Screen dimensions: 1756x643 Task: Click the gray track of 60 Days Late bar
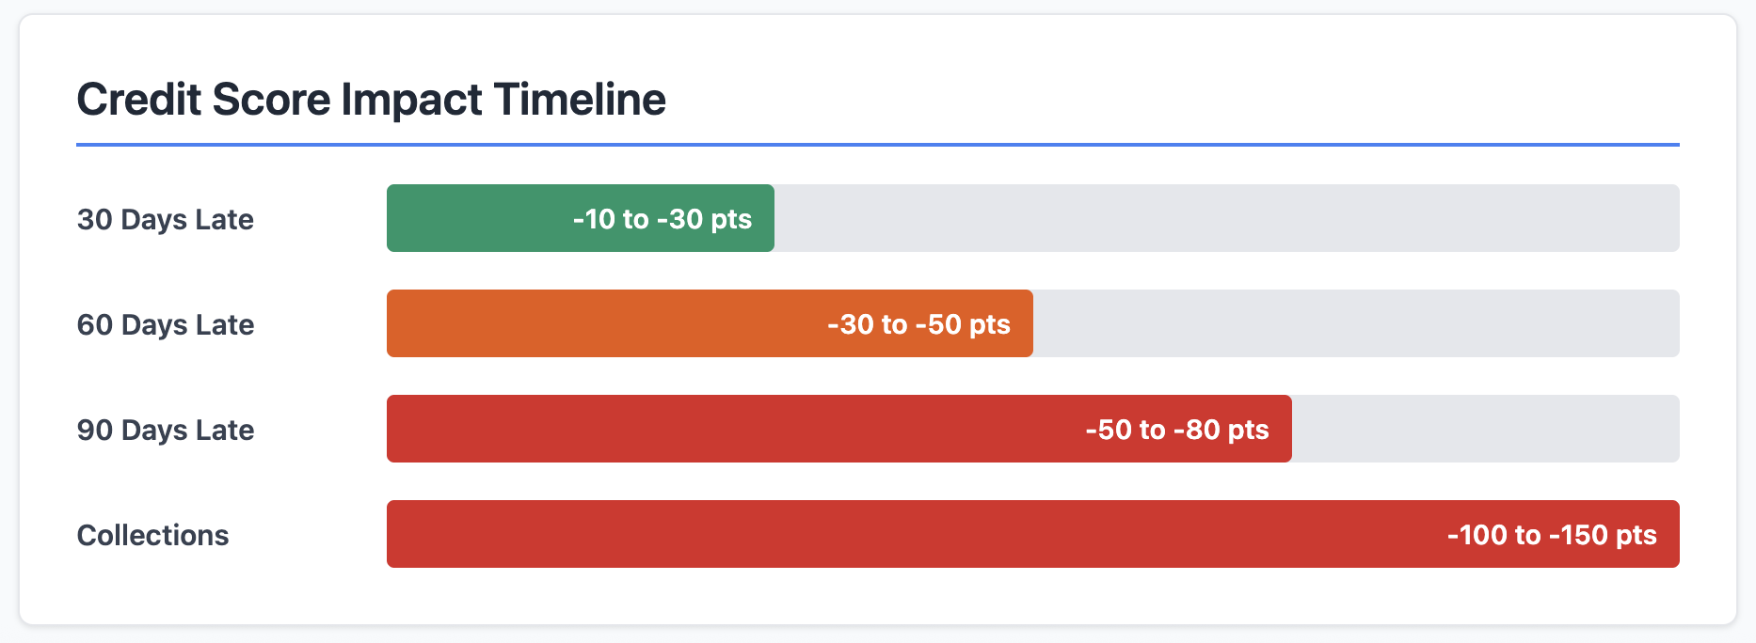coord(1356,323)
